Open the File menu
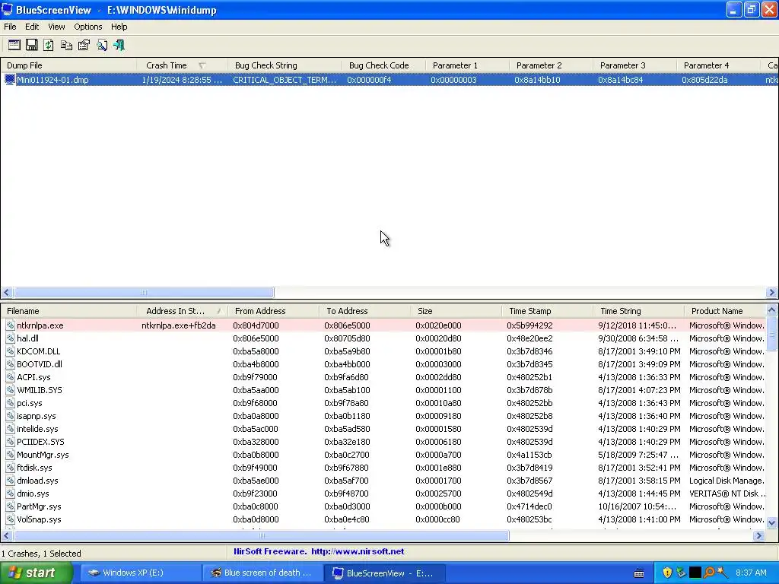This screenshot has height=584, width=779. (10, 27)
